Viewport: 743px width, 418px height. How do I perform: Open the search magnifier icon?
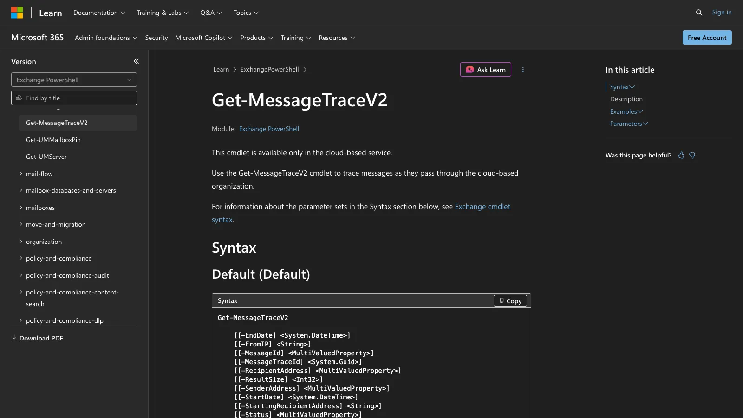(699, 13)
